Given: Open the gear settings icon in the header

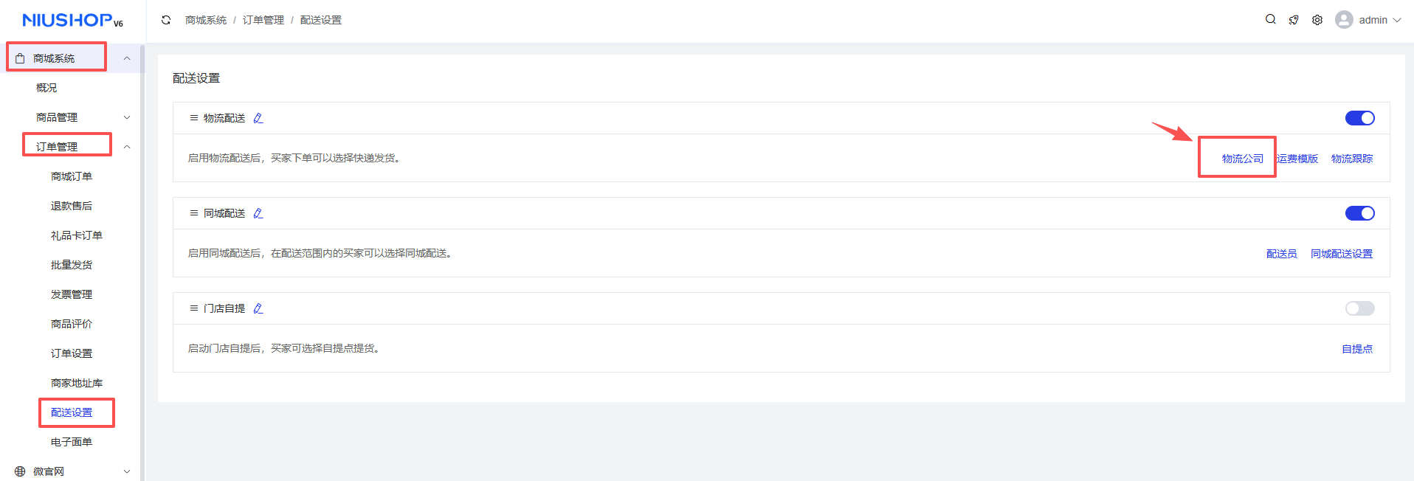Looking at the screenshot, I should pyautogui.click(x=1317, y=20).
